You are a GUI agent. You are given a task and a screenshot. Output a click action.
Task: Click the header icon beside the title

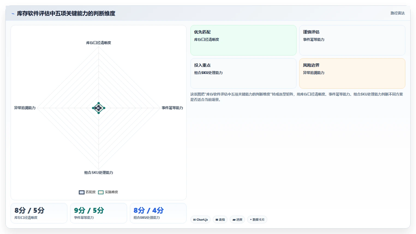[13, 14]
